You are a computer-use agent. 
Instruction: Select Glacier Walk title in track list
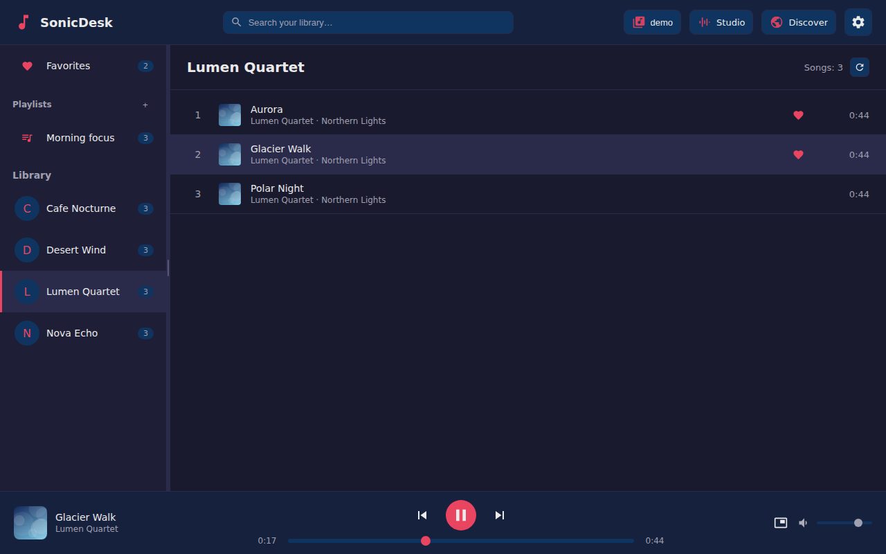tap(281, 149)
